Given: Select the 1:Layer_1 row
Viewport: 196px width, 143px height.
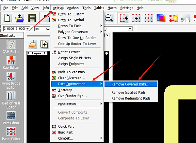Looking at the screenshot, I should [37, 53].
